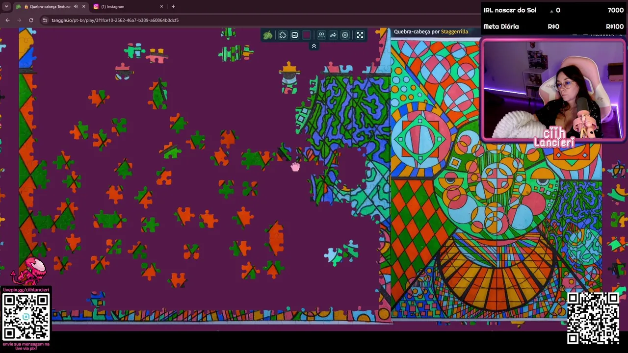Reload the Tanggle page
The width and height of the screenshot is (628, 353).
tap(31, 20)
